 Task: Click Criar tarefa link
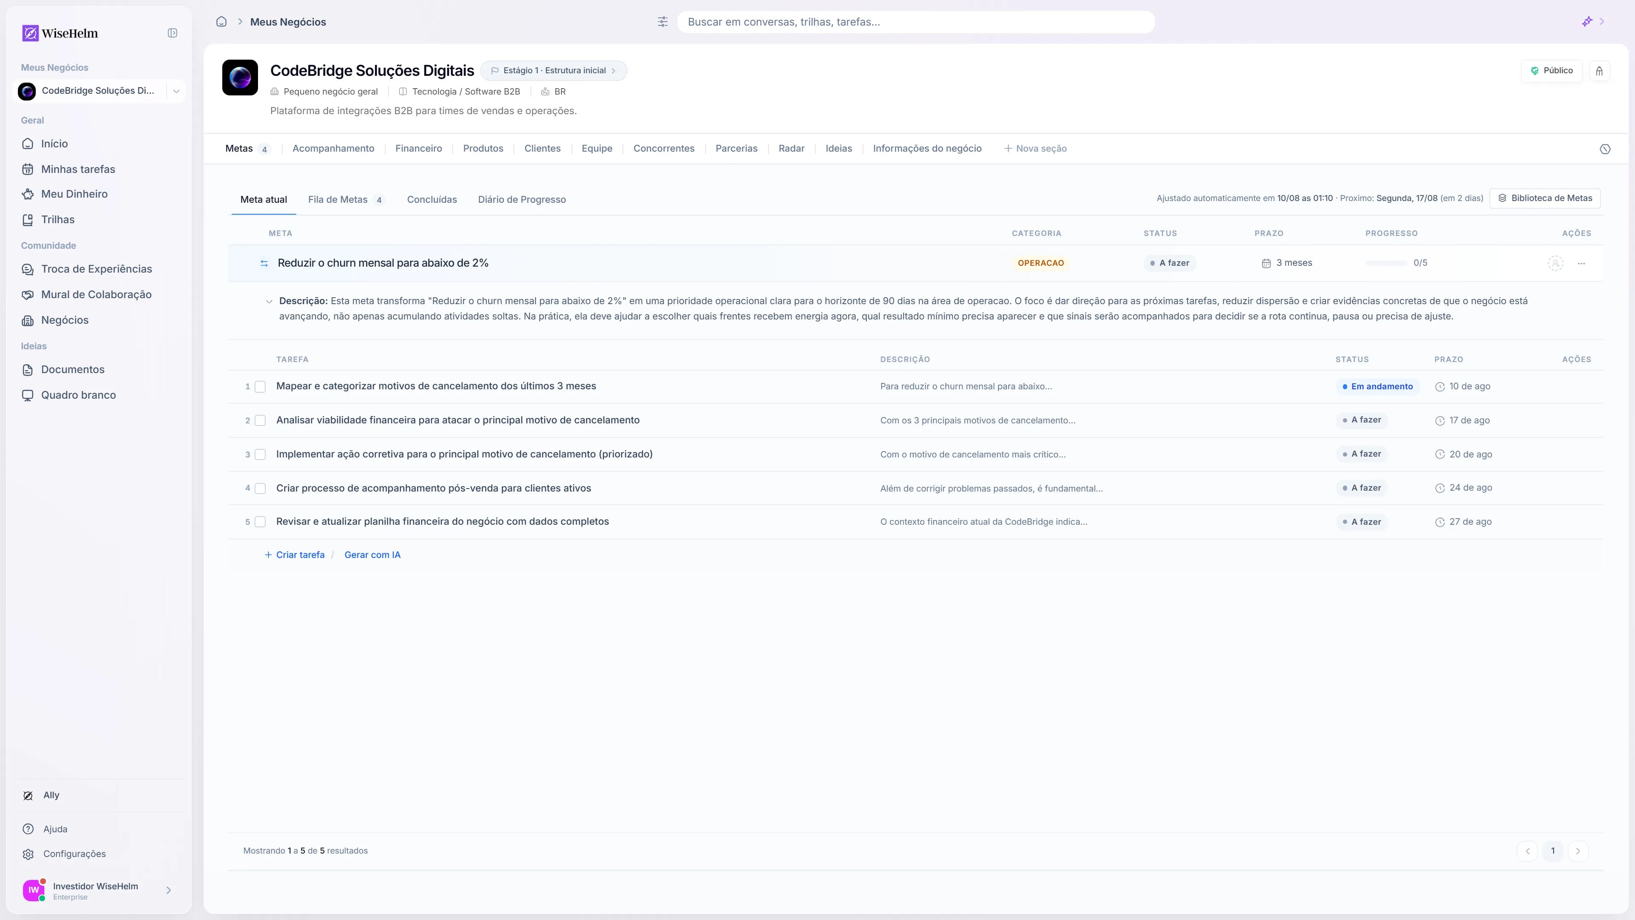pos(295,555)
